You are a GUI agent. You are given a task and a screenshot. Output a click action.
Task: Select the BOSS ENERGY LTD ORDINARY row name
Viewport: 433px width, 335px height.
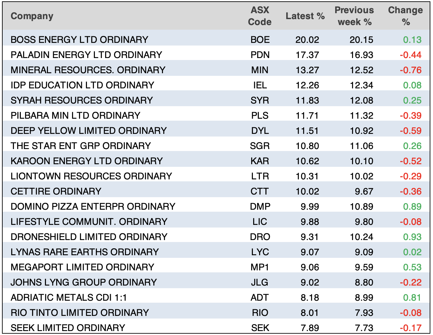(x=79, y=40)
